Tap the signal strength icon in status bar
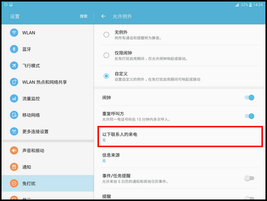267x201 pixels. (237, 5)
